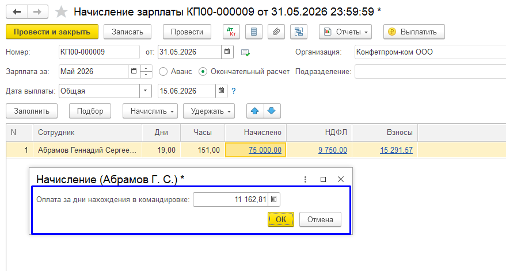The height and width of the screenshot is (271, 506).
Task: Open calendar for payment date 15.06.2026
Action: [x=222, y=91]
